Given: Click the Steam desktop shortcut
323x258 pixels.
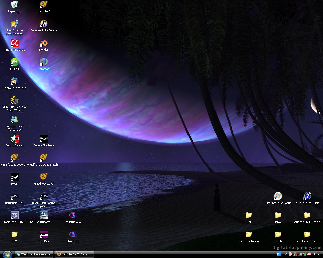Looking at the screenshot, I should [14, 177].
